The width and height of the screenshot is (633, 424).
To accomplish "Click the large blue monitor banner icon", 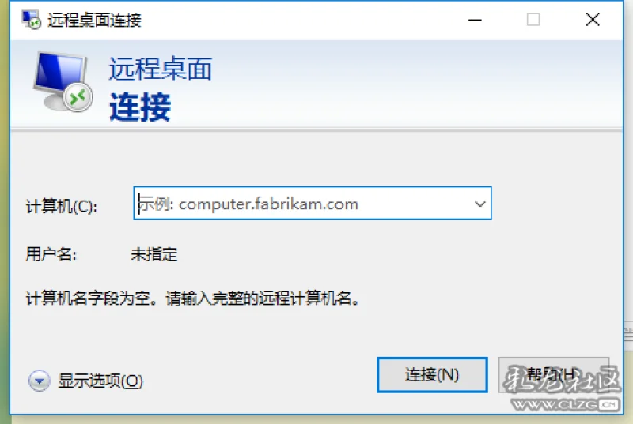I will coord(63,81).
